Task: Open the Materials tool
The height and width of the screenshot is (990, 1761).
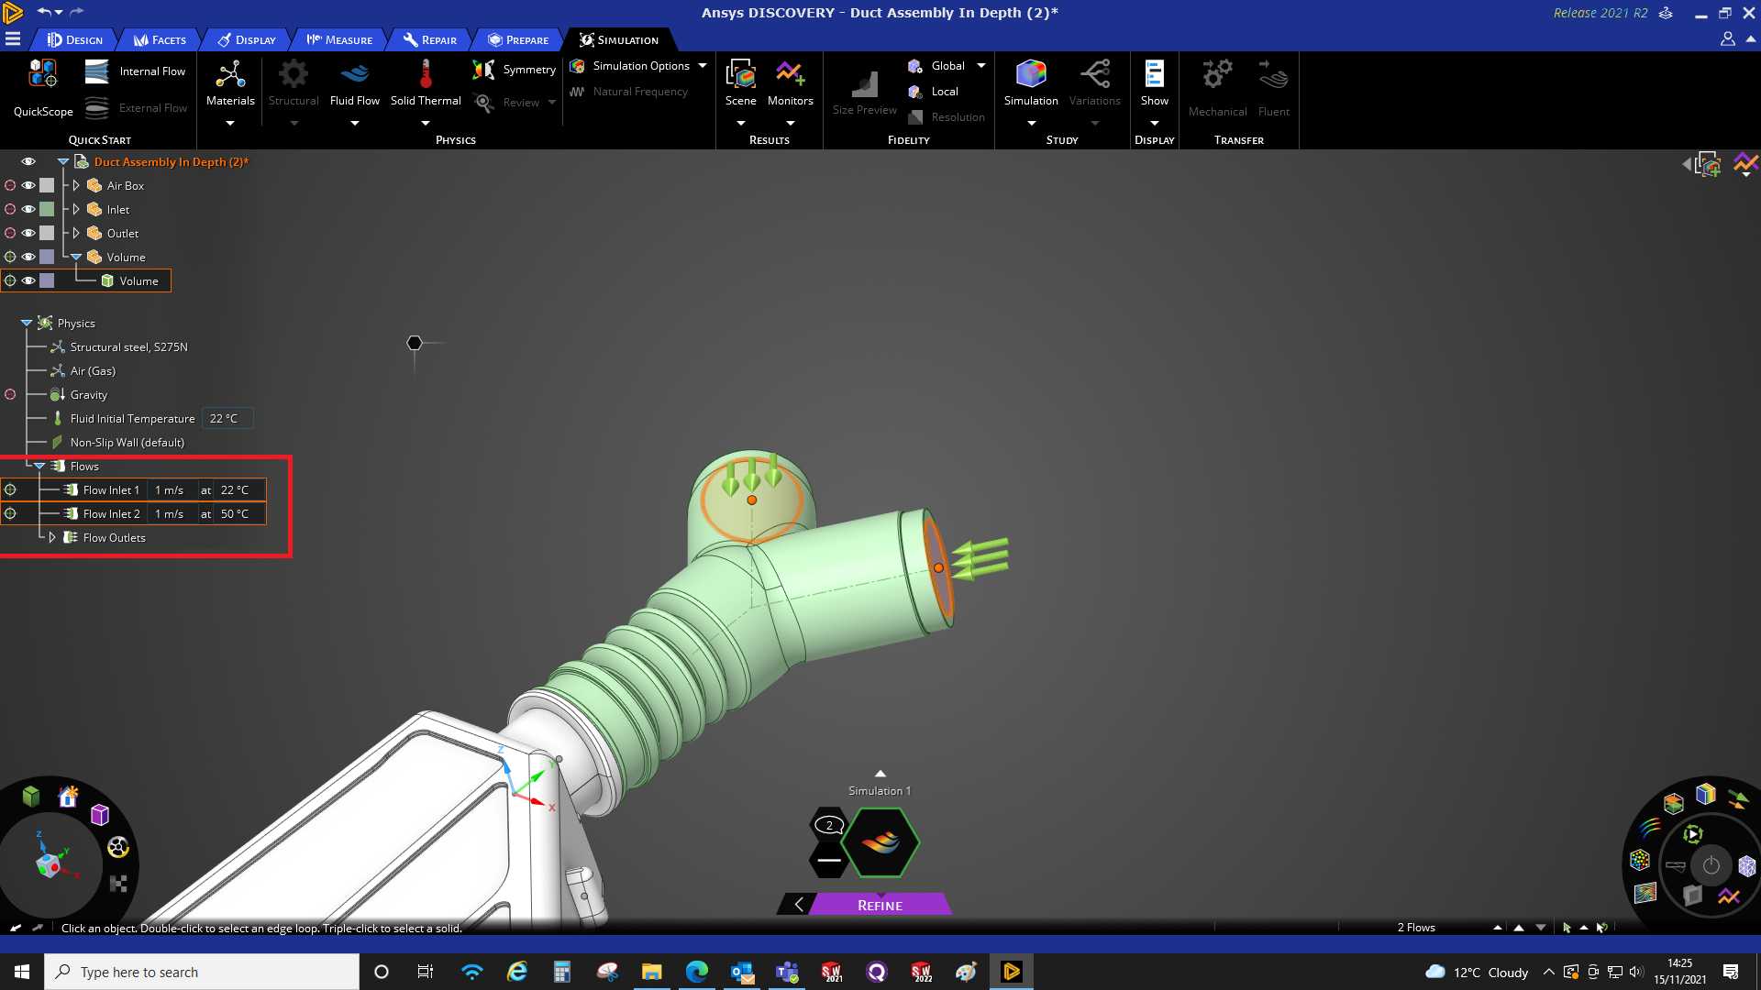Action: 230,84
